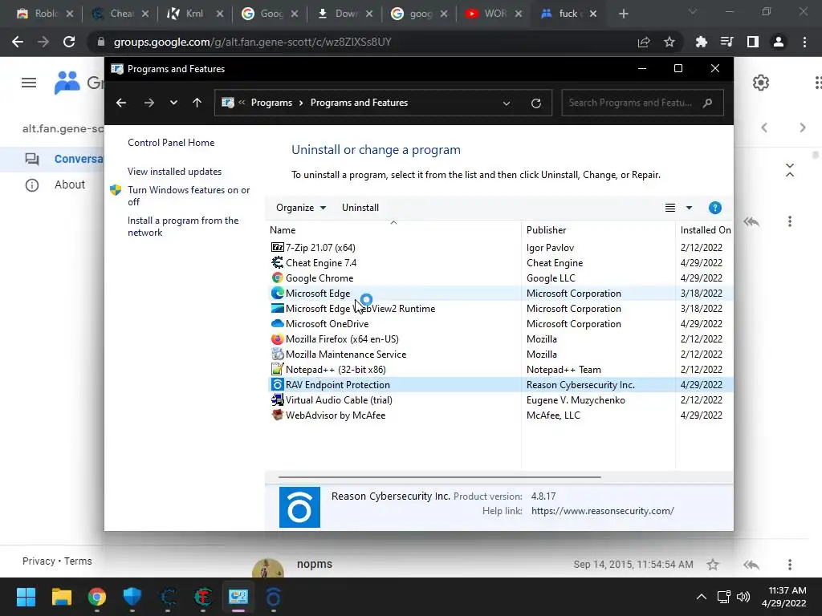Click the Uninstall toolbar button
Image resolution: width=822 pixels, height=616 pixels.
tap(360, 208)
